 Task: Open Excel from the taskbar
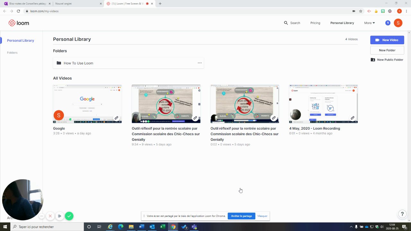coord(163,227)
